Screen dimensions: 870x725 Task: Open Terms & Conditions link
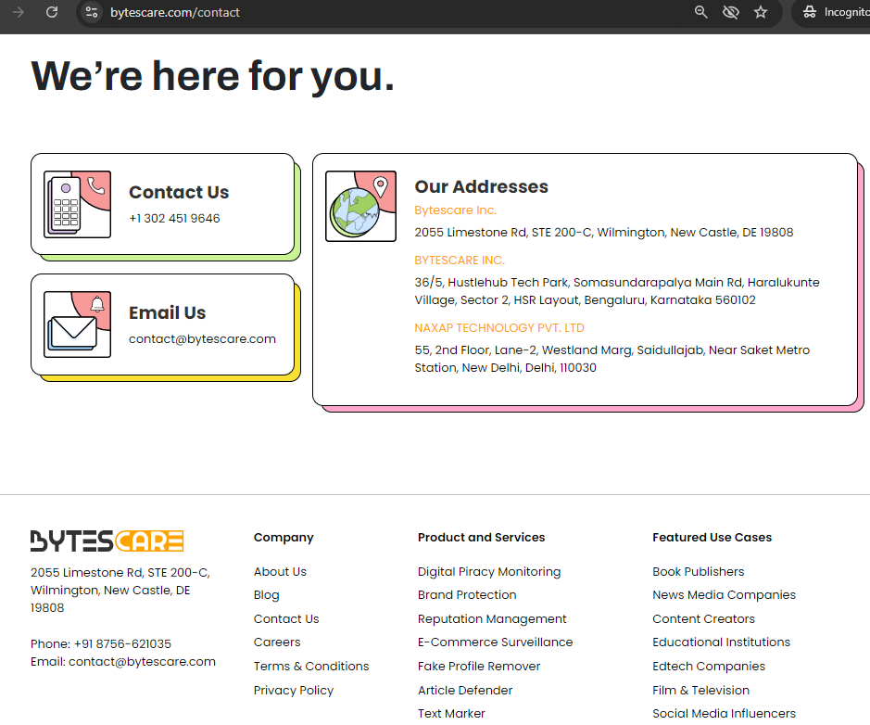(311, 667)
